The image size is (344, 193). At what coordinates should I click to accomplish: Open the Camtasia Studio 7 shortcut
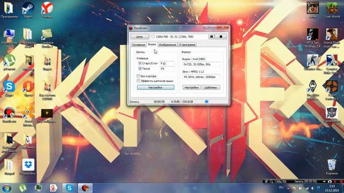[x=47, y=38]
